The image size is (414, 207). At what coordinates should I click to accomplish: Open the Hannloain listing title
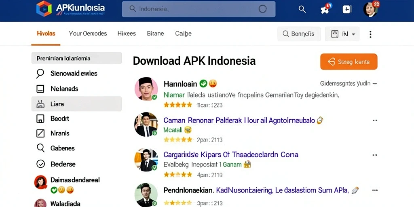point(180,84)
